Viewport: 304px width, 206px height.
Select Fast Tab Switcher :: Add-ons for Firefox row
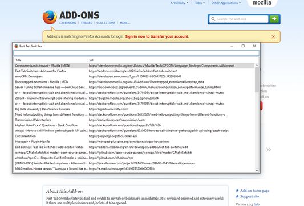pos(134,71)
